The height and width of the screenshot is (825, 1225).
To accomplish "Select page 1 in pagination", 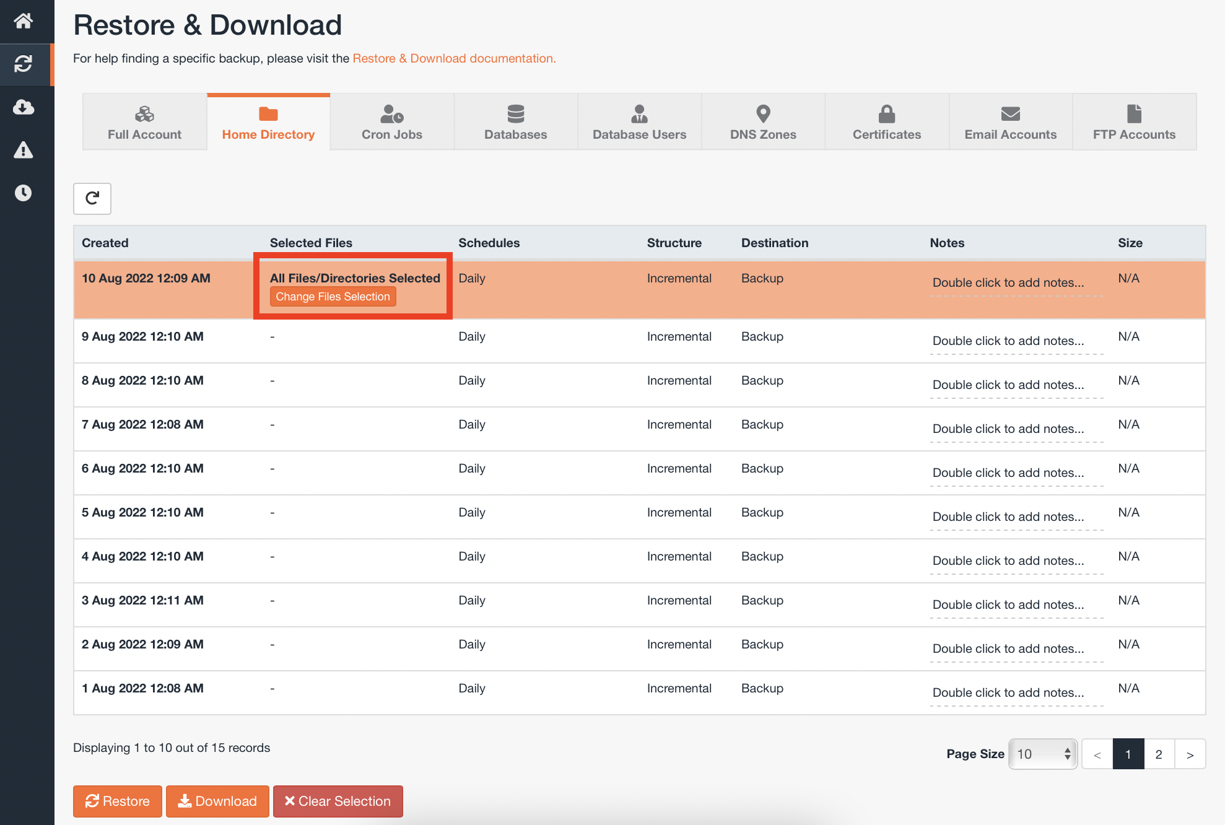I will coord(1128,754).
